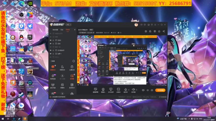Select the 艾尔登法环 source row
This screenshot has width=216, height=121.
pyautogui.click(x=63, y=50)
